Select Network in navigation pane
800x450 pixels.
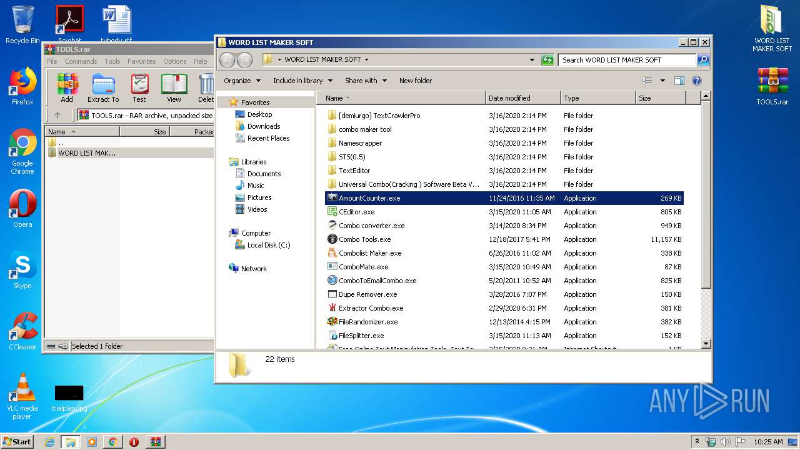(254, 269)
